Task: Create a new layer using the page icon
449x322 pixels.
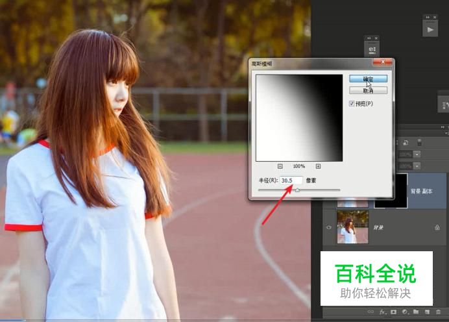Action: 427,312
